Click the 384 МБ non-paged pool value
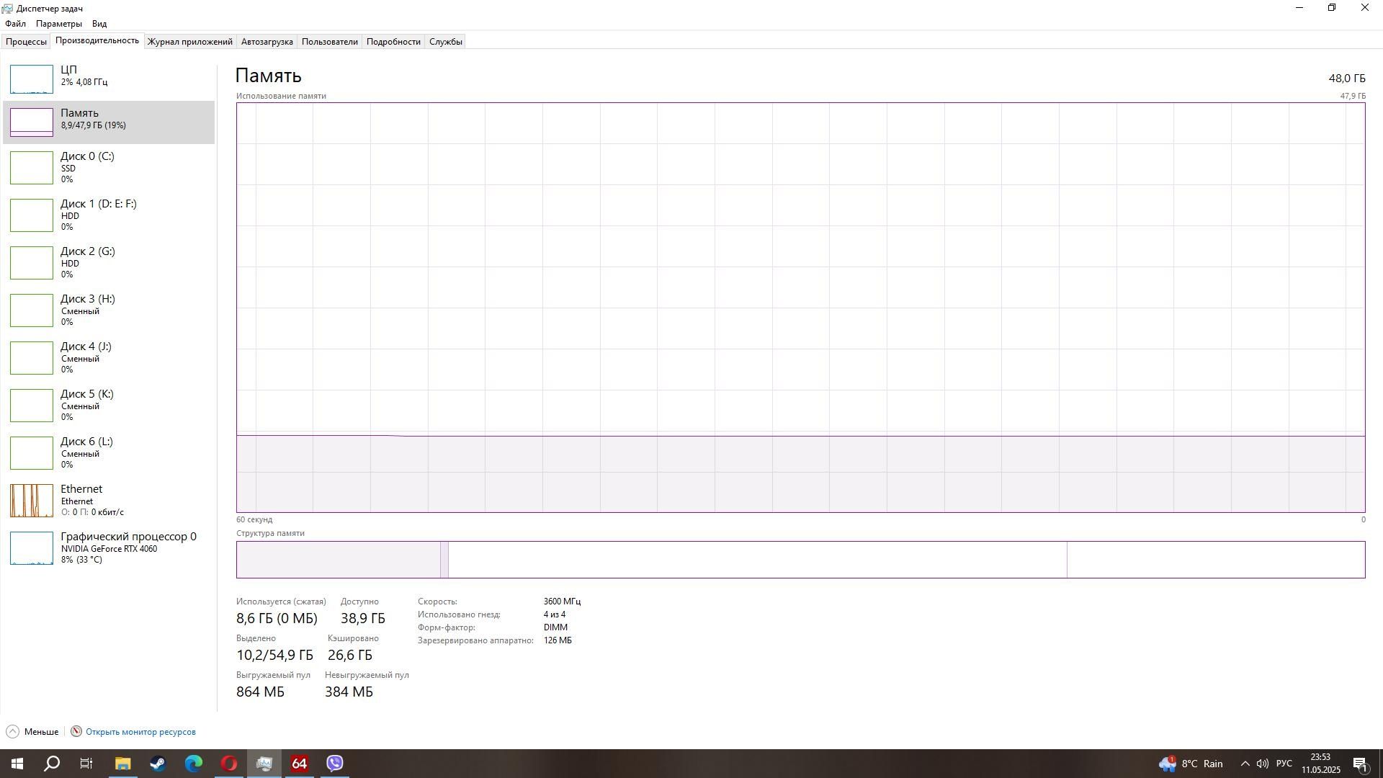This screenshot has height=778, width=1383. click(349, 692)
